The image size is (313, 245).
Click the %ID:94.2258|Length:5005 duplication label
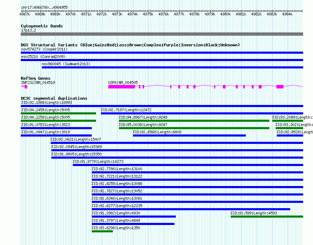coord(45,117)
